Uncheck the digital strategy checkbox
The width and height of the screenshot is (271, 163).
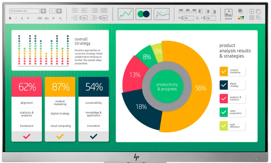[x=224, y=85]
